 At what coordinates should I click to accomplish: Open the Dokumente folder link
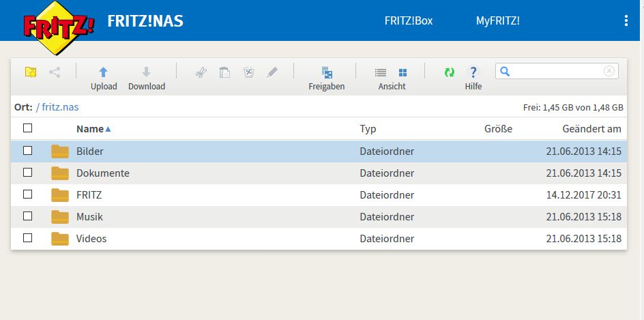click(103, 173)
